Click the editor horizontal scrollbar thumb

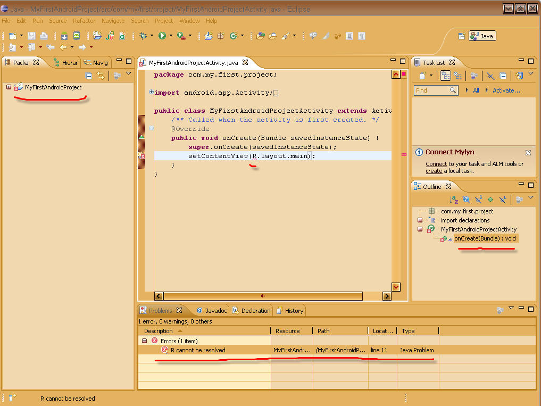pos(263,296)
